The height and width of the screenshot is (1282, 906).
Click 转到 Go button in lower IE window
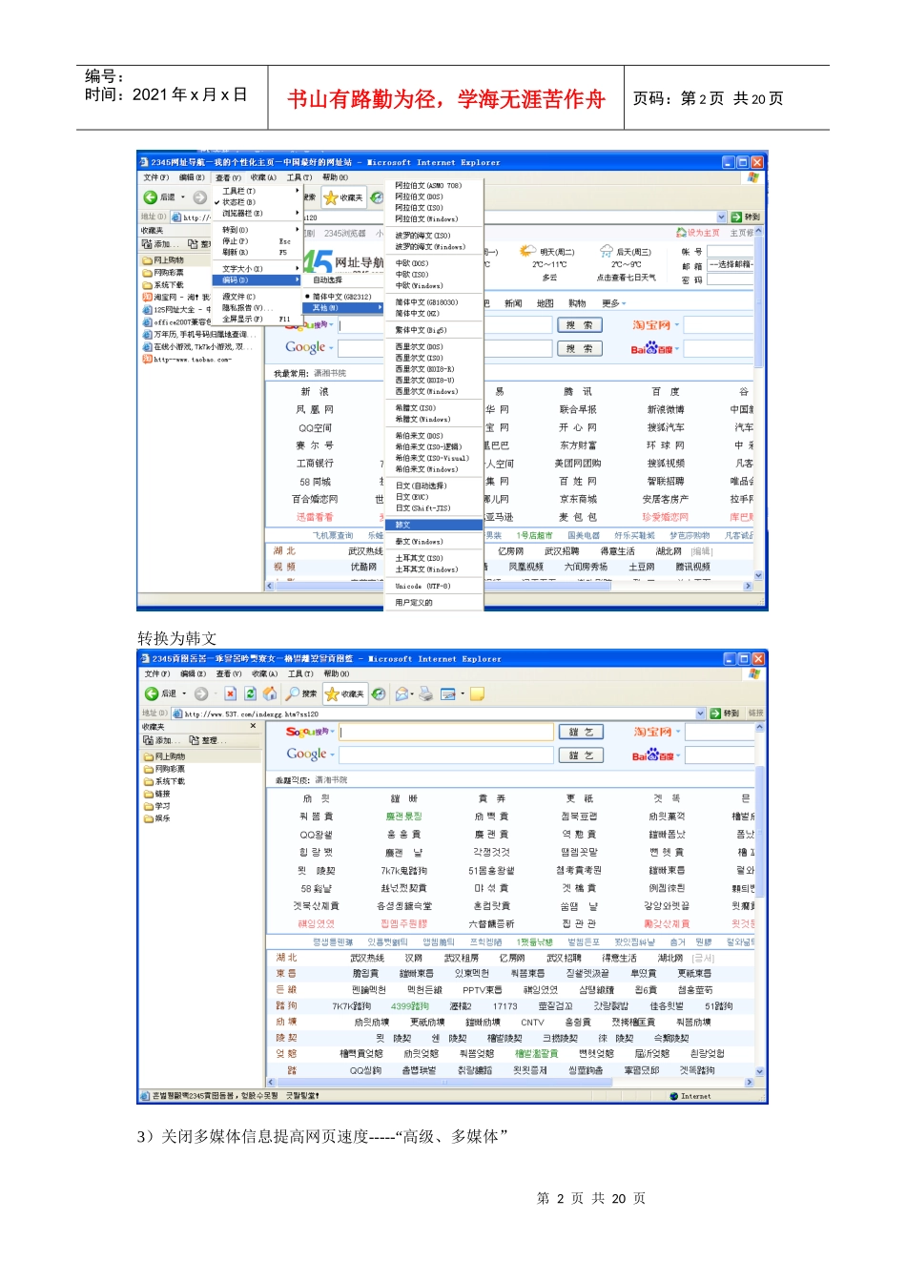(x=726, y=713)
